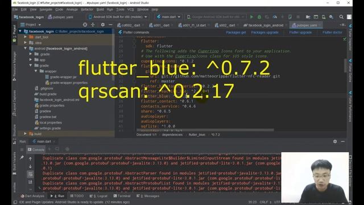The width and height of the screenshot is (364, 205).
Task: Close the main.dart run tab
Action: 54,141
